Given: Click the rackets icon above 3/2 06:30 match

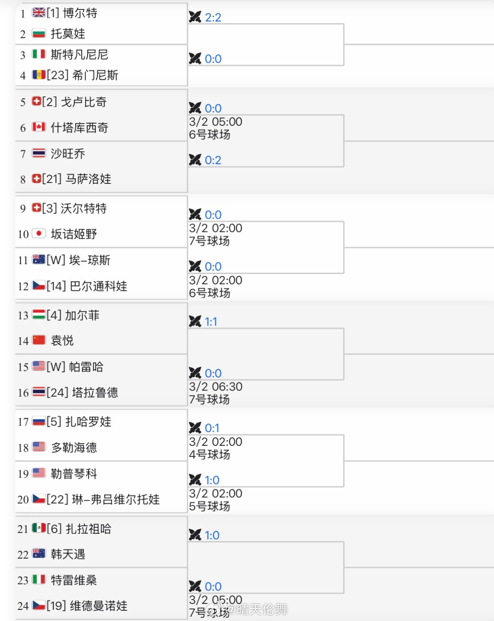Looking at the screenshot, I should coord(195,373).
